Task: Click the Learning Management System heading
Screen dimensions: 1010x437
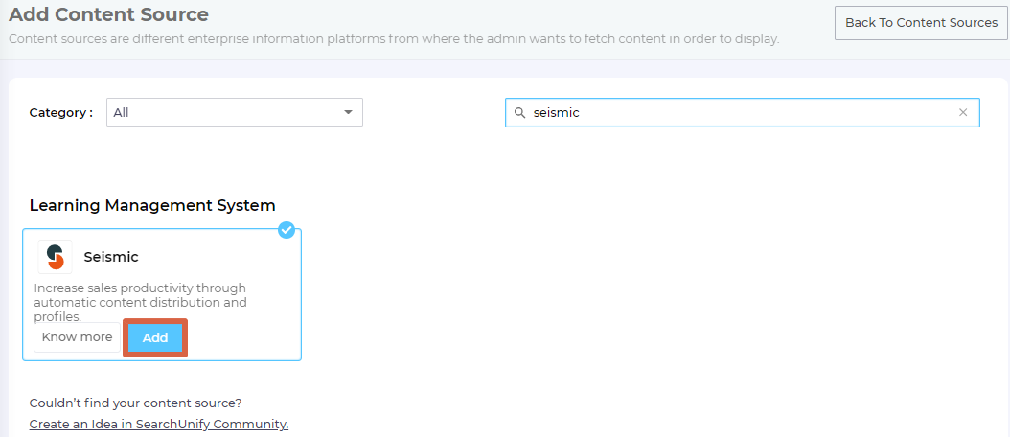Action: coord(152,205)
